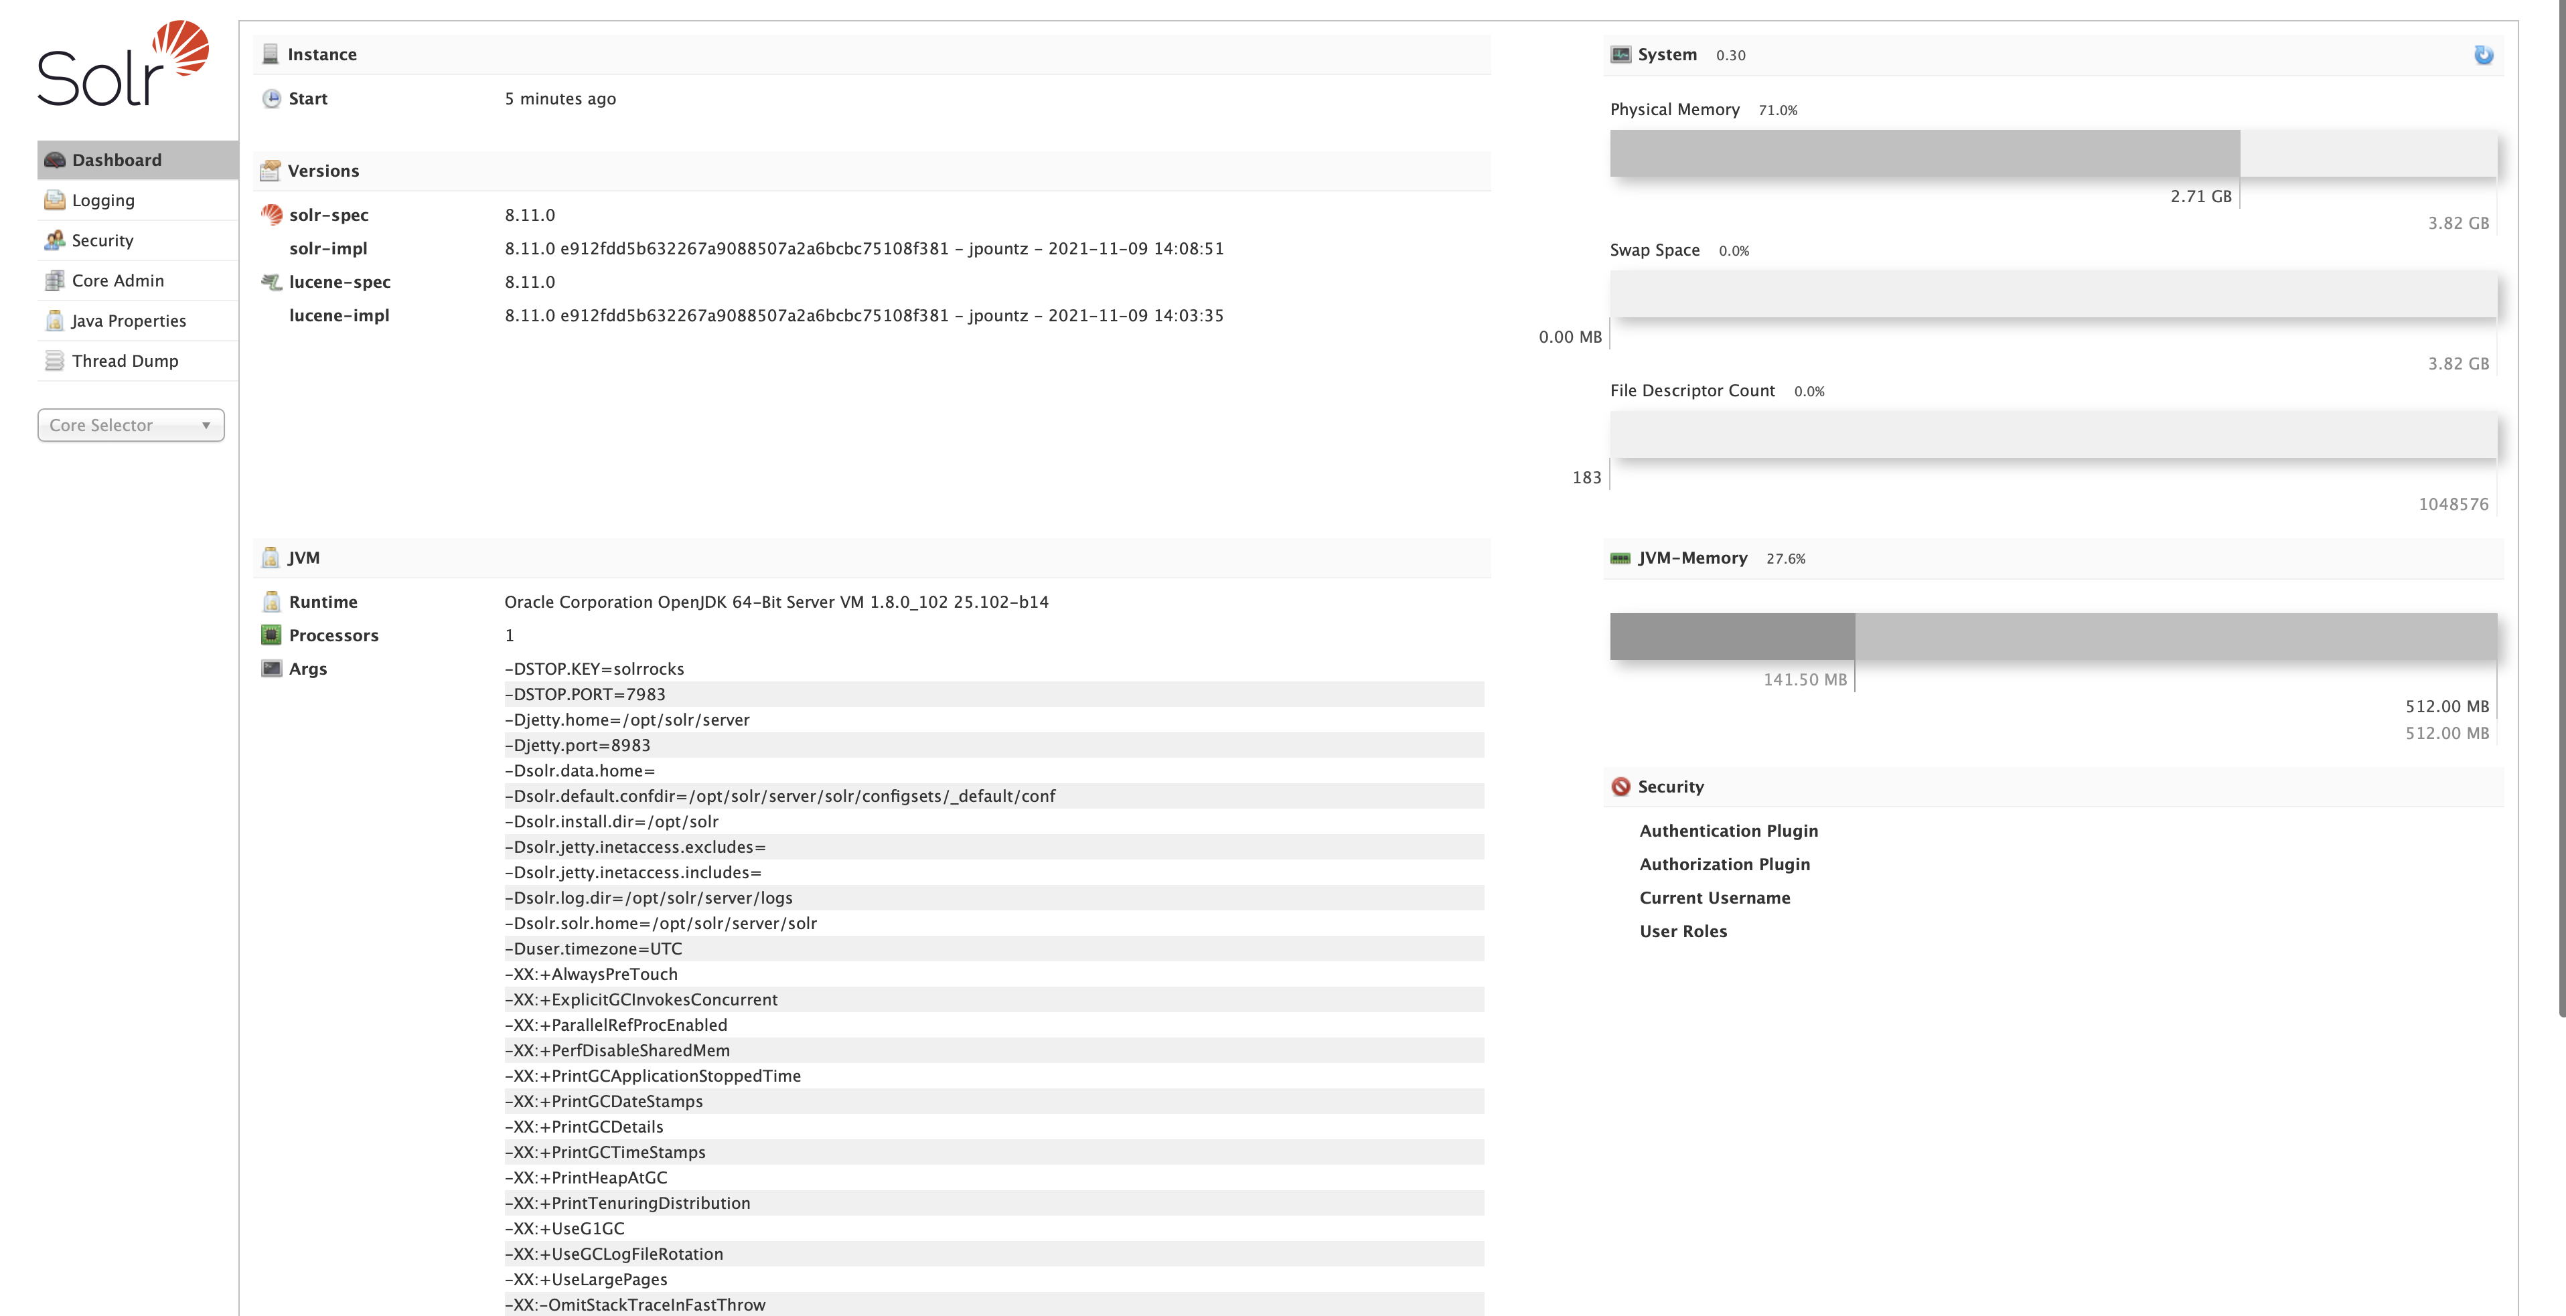Select the Runtime OpenJDK value
This screenshot has width=2566, height=1316.
pos(776,602)
